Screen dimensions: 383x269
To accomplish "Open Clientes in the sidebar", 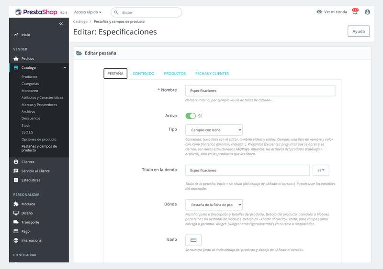I will [28, 161].
